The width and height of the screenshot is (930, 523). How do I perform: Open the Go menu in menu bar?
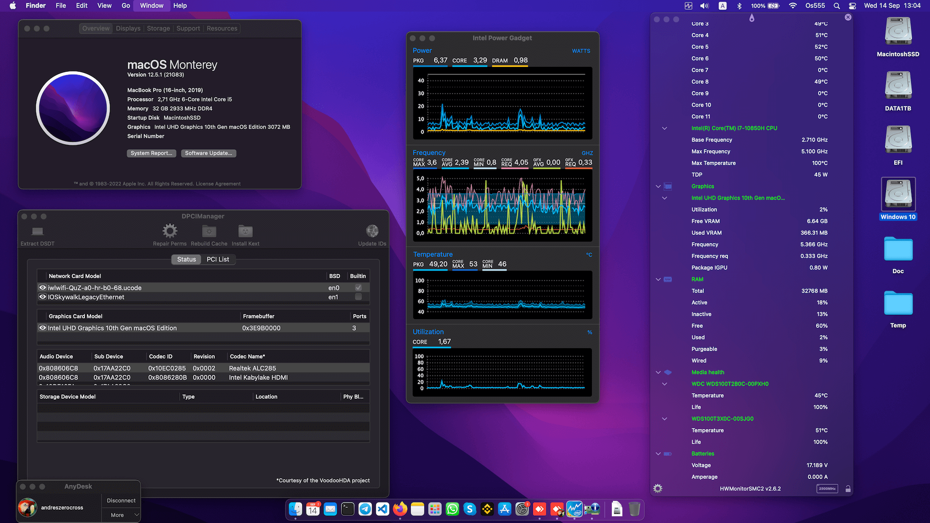tap(126, 6)
